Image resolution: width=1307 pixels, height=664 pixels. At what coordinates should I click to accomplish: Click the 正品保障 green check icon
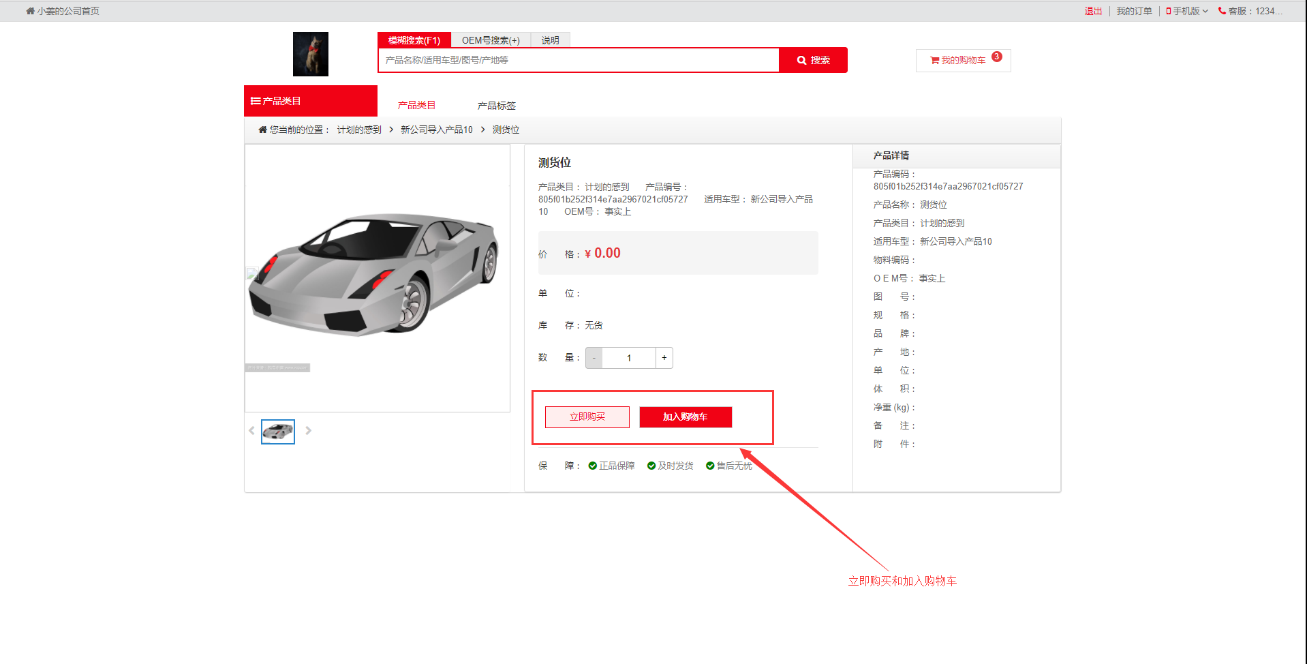point(592,466)
